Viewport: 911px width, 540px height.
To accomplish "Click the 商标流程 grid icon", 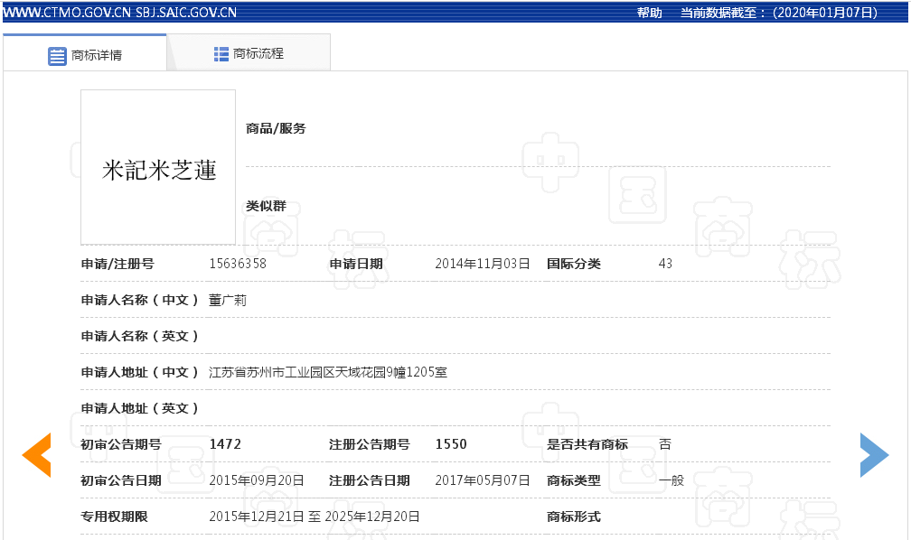I will 221,54.
